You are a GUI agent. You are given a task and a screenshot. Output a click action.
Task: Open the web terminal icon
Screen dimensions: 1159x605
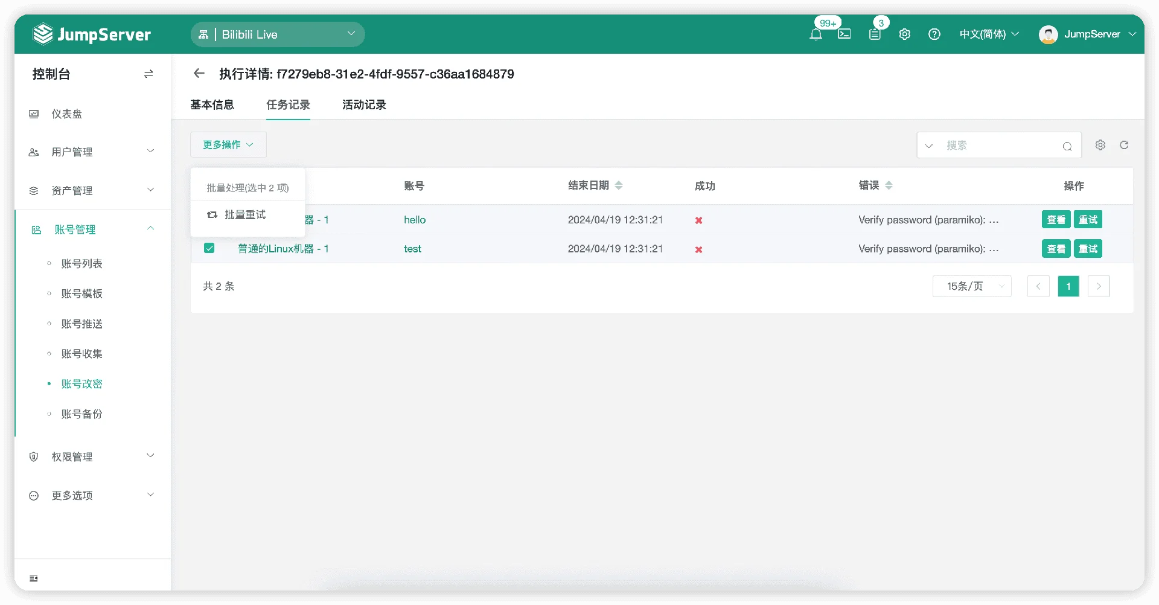coord(845,34)
